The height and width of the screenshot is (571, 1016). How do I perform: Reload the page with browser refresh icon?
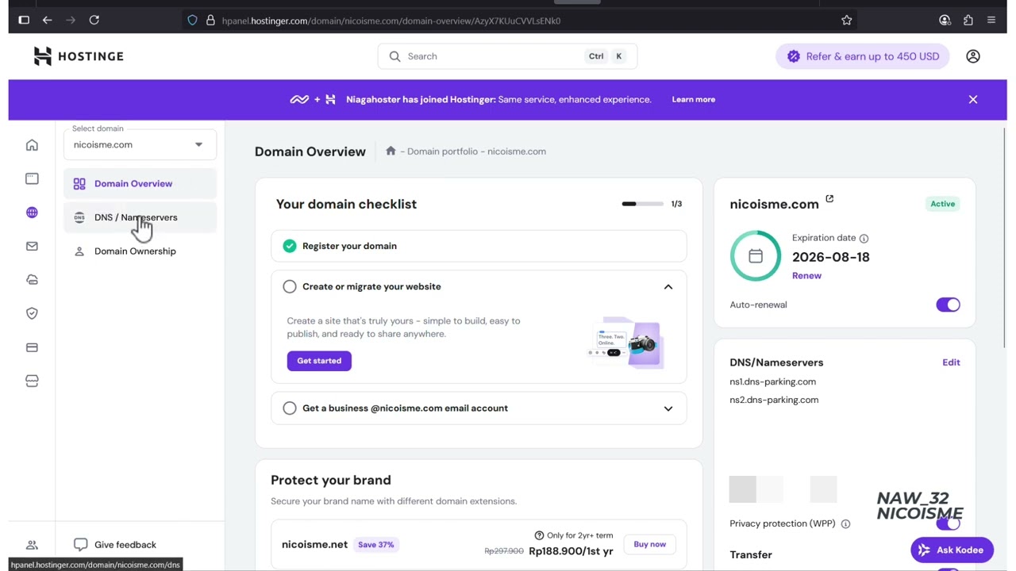coord(94,21)
